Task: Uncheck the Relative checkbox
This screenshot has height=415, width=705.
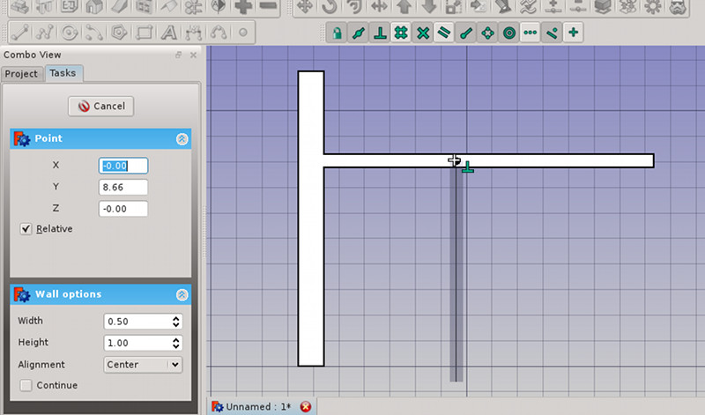Action: coord(26,229)
